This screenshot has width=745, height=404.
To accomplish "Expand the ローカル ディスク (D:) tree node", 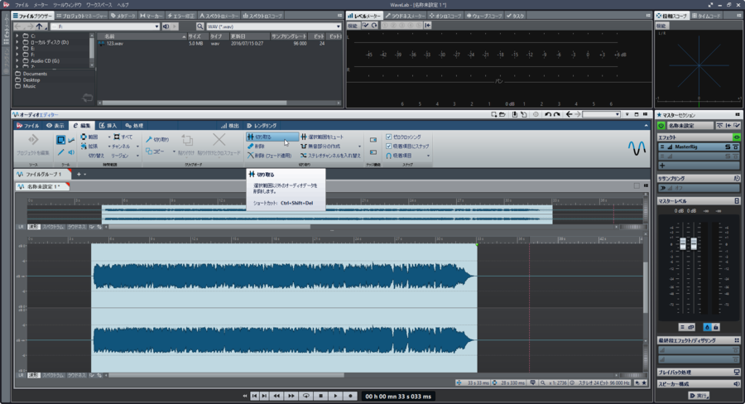I will 17,42.
